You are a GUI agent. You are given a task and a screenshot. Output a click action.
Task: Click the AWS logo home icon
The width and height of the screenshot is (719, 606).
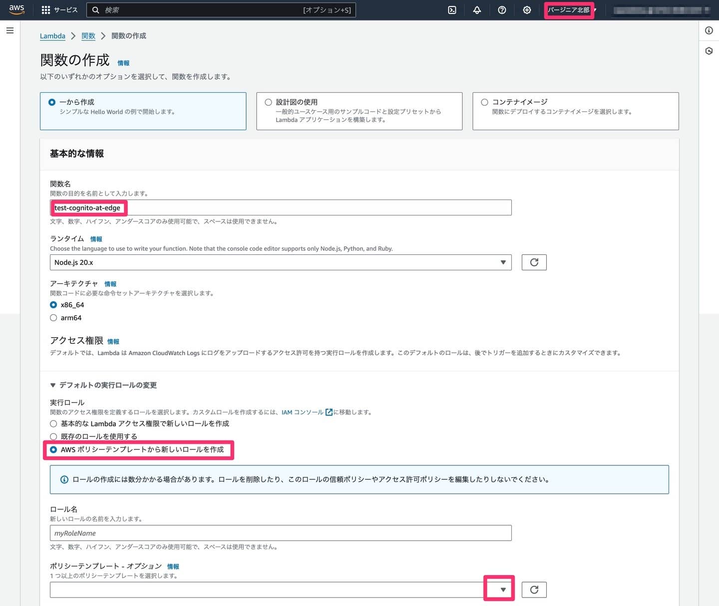coord(16,10)
